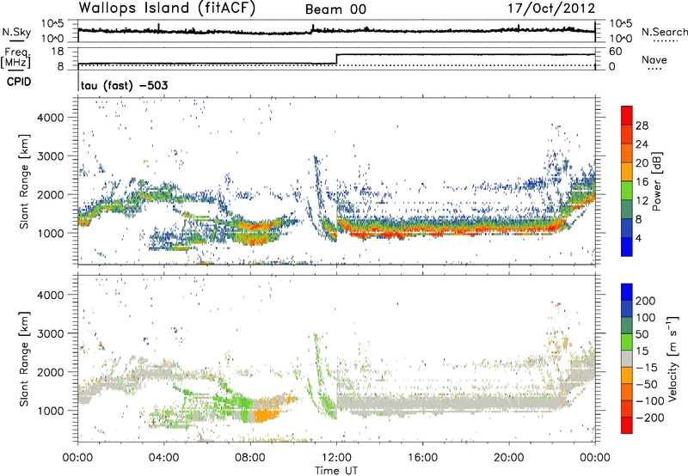Select the "N.Sky" legend label

(16, 32)
